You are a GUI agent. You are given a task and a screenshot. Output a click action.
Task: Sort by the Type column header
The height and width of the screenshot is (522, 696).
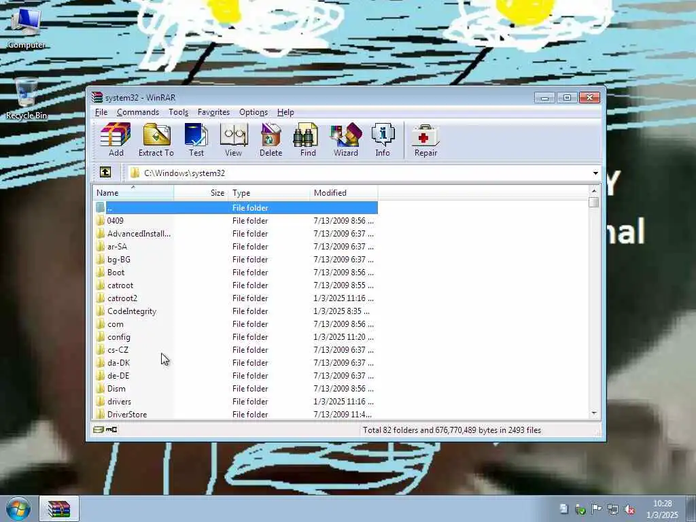tap(269, 192)
